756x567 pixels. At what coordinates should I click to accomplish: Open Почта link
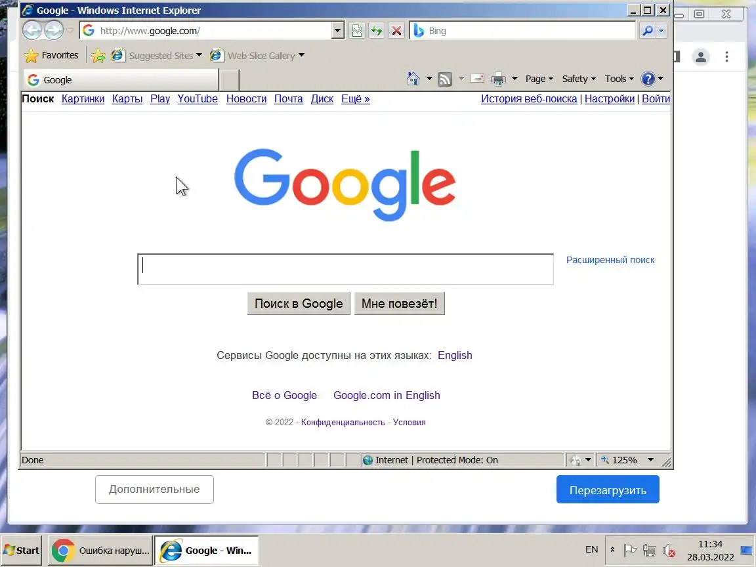pyautogui.click(x=288, y=99)
